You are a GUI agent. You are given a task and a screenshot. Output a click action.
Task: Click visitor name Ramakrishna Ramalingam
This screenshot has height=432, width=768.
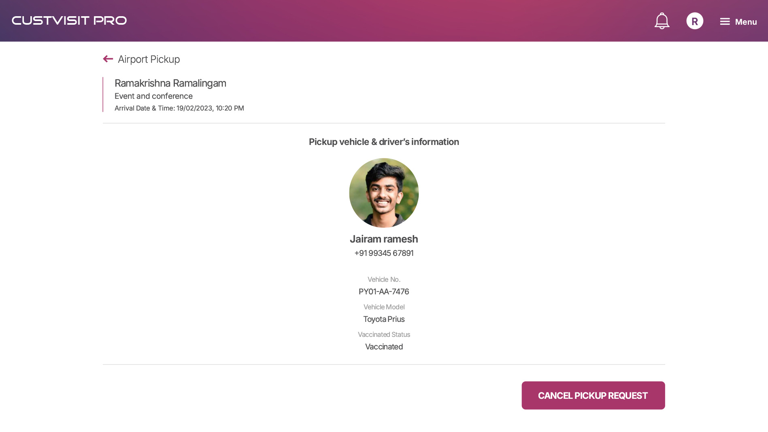click(170, 83)
